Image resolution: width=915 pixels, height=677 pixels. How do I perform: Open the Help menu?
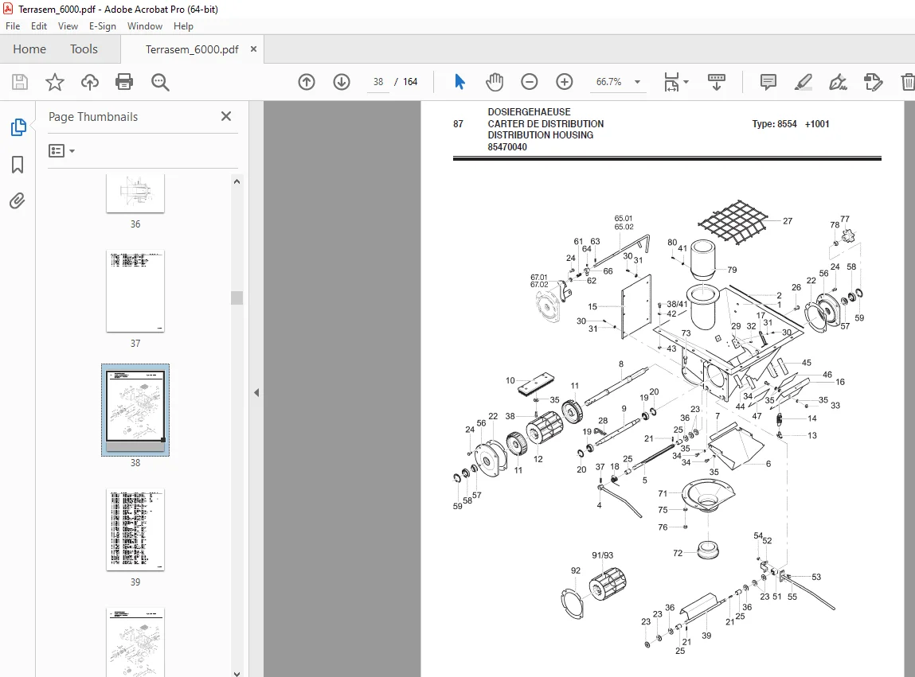pyautogui.click(x=183, y=26)
